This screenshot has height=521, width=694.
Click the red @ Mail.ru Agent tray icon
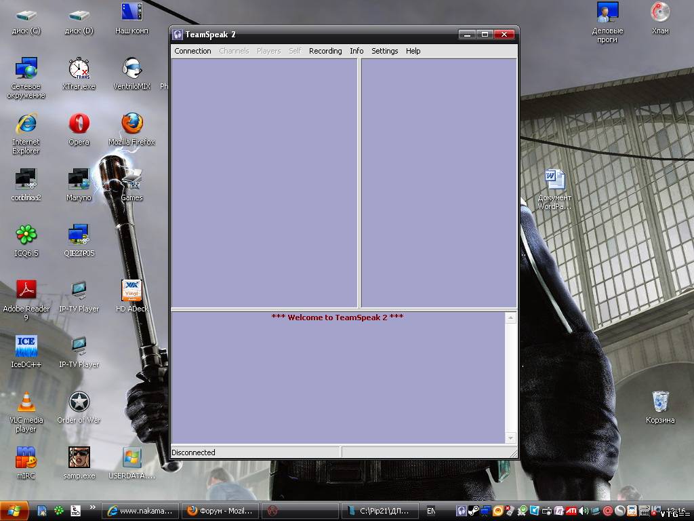pyautogui.click(x=608, y=511)
